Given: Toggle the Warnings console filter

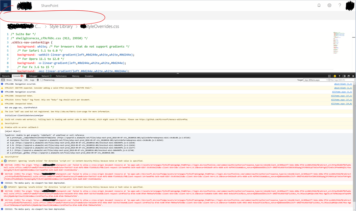Looking at the screenshot, I should 18,80.
